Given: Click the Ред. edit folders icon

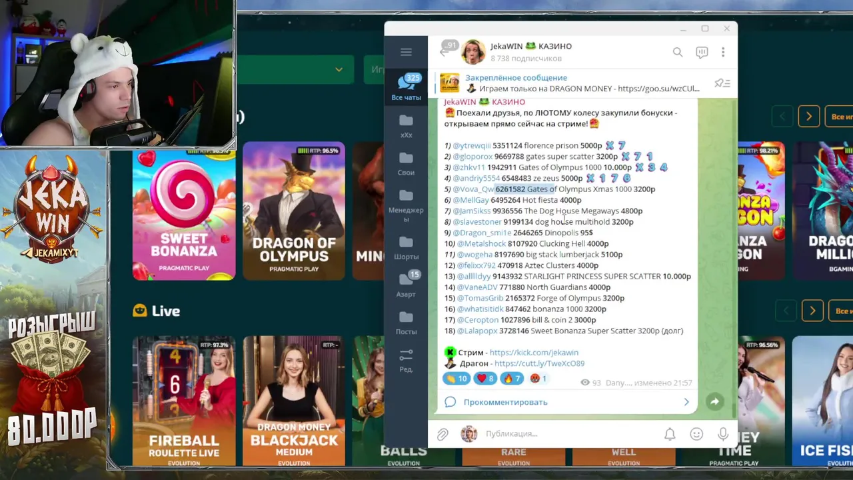Looking at the screenshot, I should [406, 360].
